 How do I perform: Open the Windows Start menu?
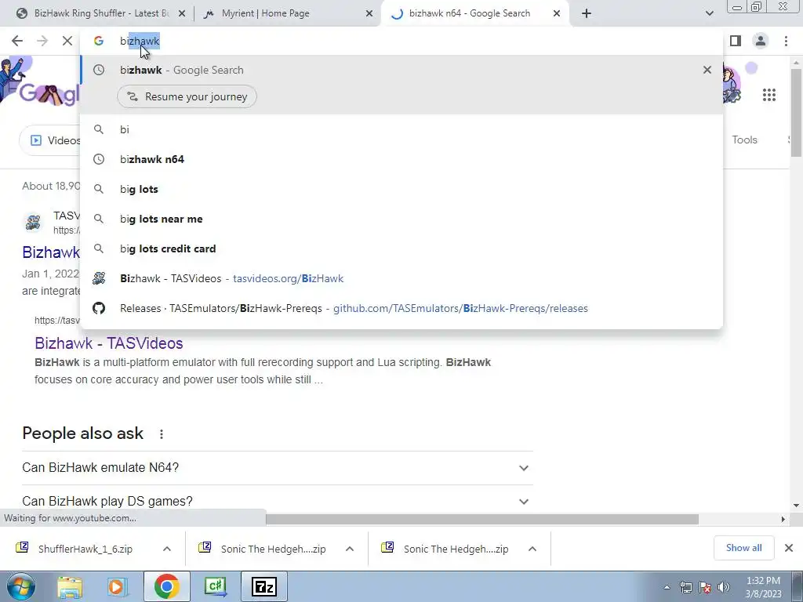21,586
